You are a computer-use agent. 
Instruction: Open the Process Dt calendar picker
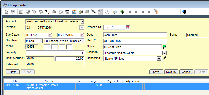click(x=128, y=27)
